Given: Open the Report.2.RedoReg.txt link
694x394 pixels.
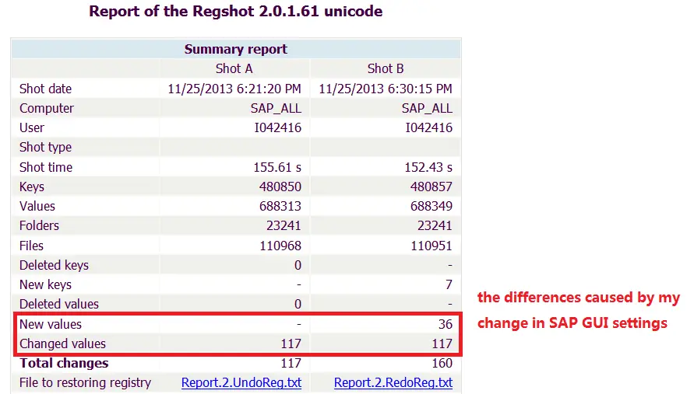Looking at the screenshot, I should pos(393,382).
